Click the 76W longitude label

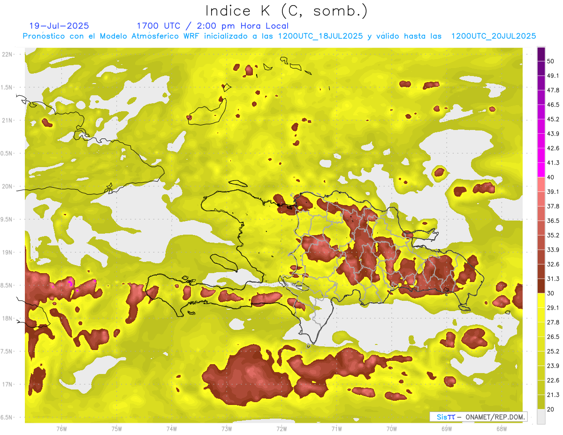point(61,429)
